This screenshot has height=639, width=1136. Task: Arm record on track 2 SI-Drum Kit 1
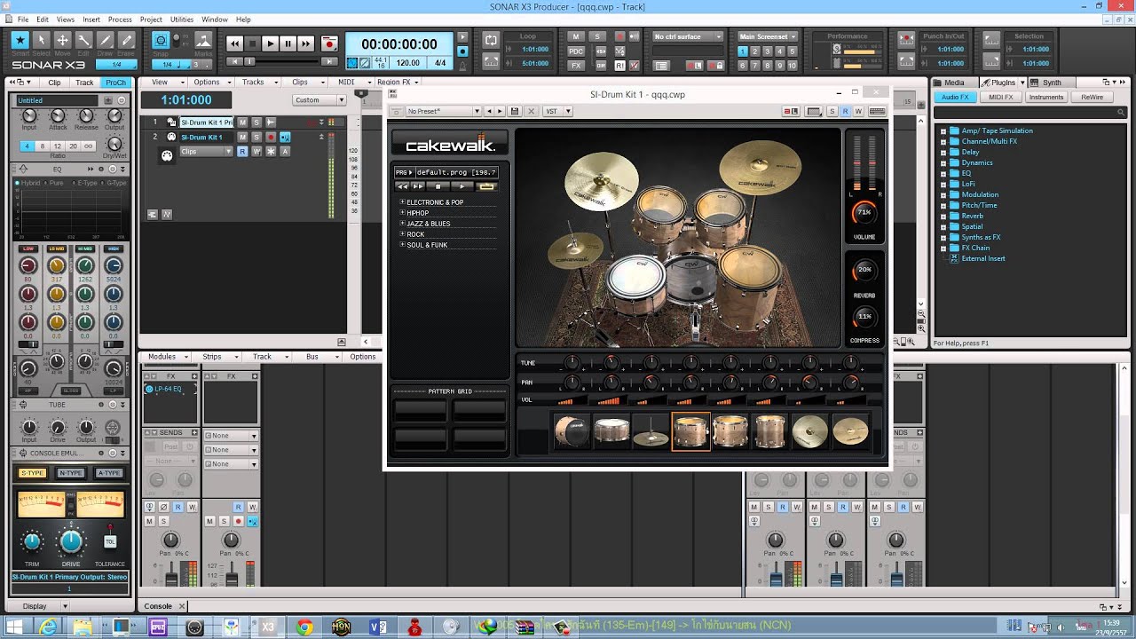(x=270, y=137)
